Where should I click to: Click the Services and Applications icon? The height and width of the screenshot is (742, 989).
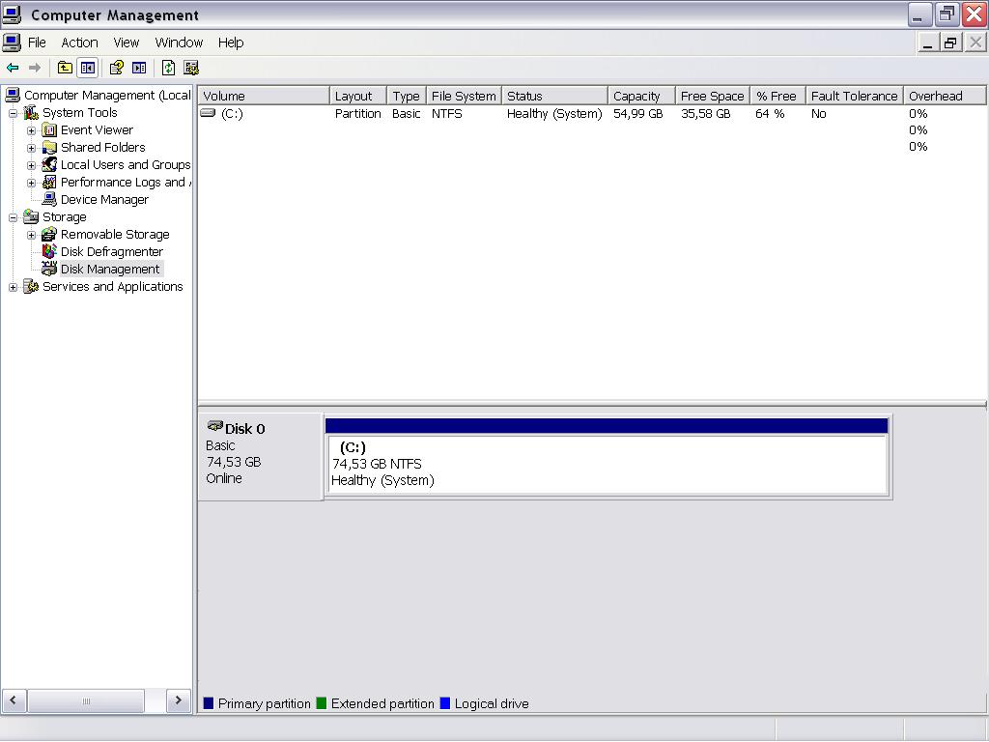[31, 286]
